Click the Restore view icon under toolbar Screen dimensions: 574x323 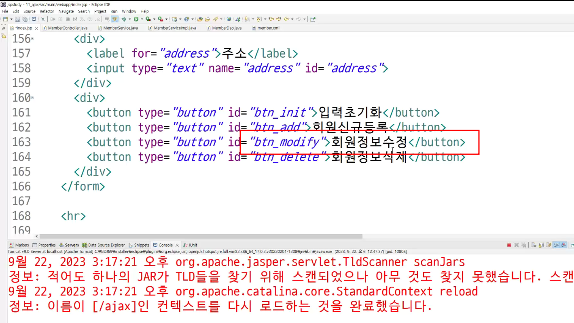pos(3,29)
